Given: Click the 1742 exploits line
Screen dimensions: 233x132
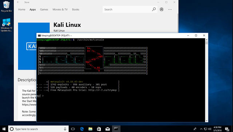Looking at the screenshot, I should tap(79, 84).
